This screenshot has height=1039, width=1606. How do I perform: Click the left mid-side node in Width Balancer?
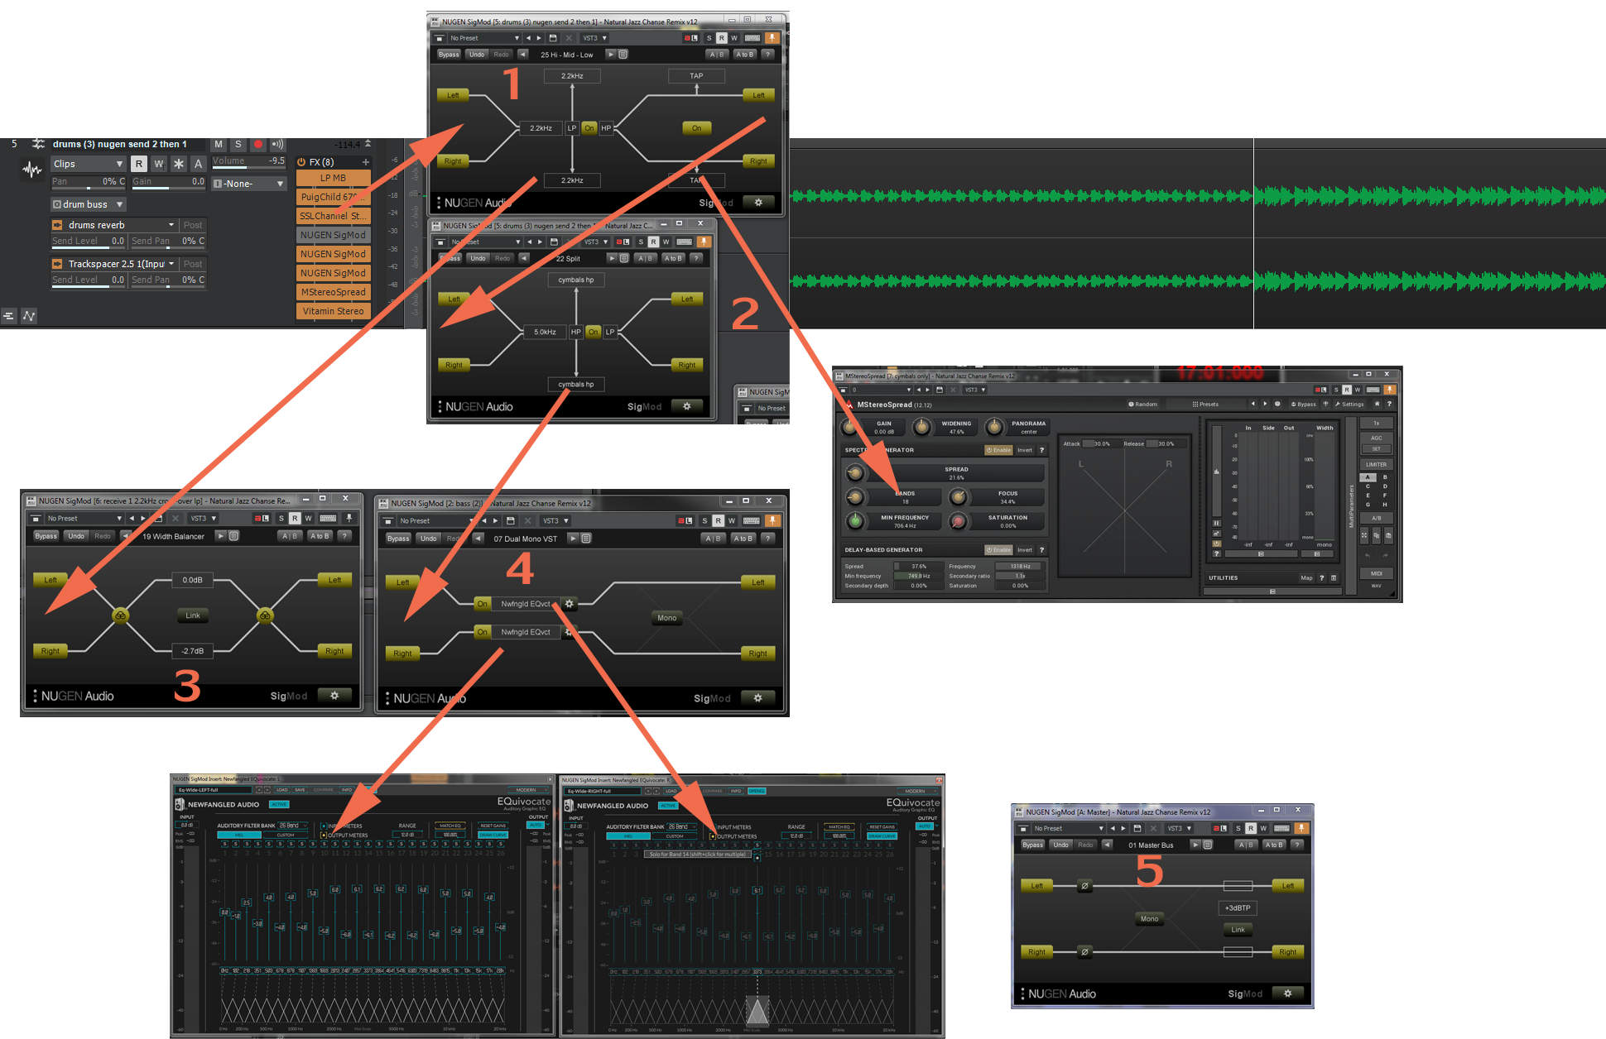click(x=120, y=615)
